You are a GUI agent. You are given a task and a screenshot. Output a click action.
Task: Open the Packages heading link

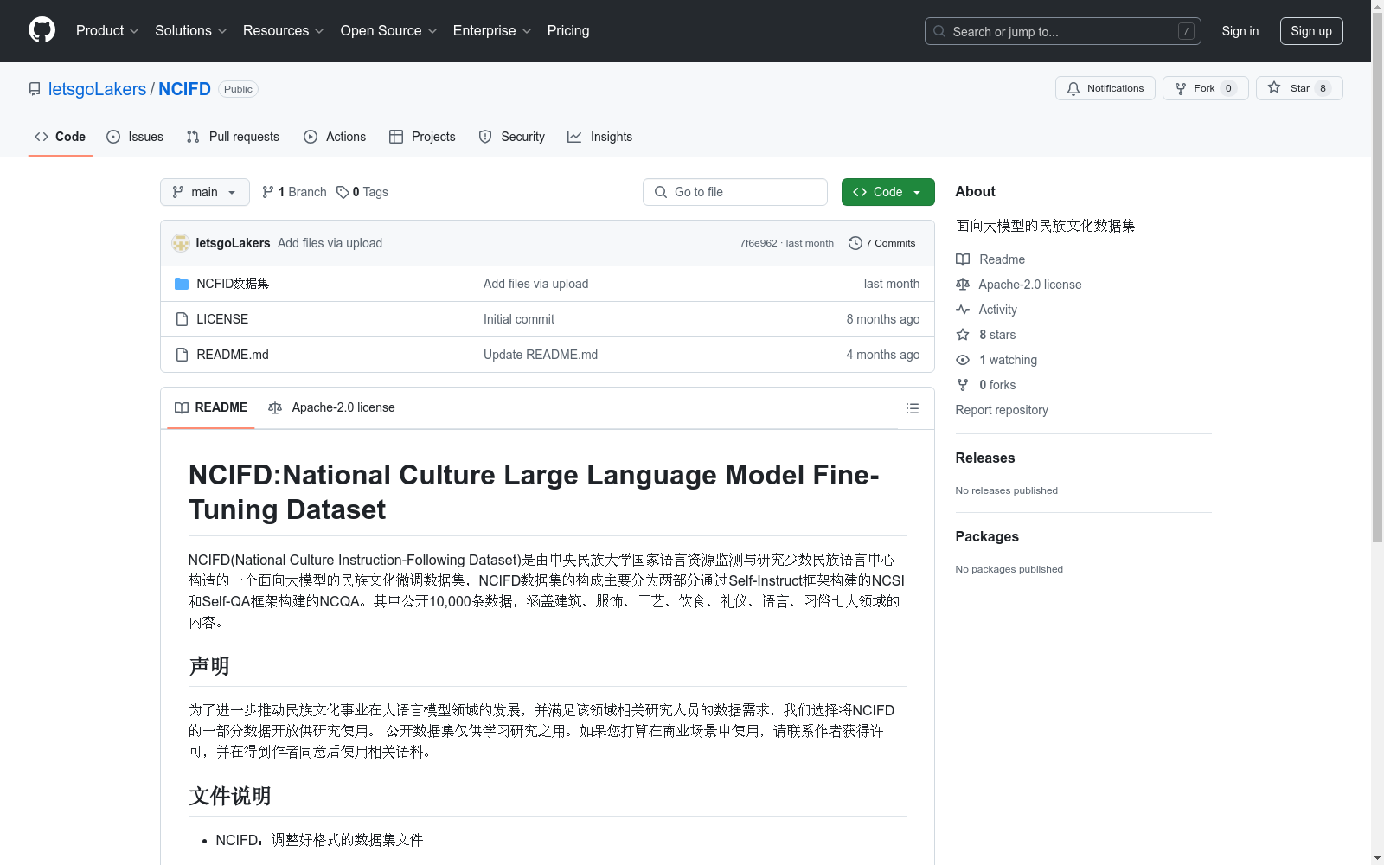point(987,537)
